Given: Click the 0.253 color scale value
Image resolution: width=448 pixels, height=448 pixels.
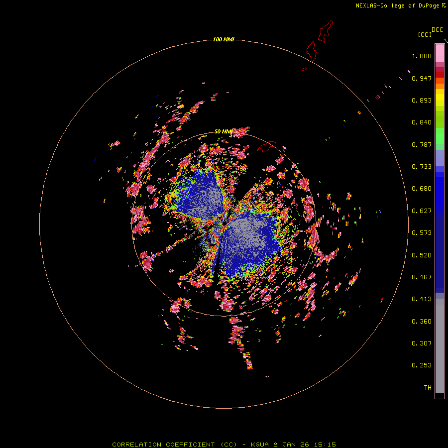Looking at the screenshot, I should tap(422, 365).
